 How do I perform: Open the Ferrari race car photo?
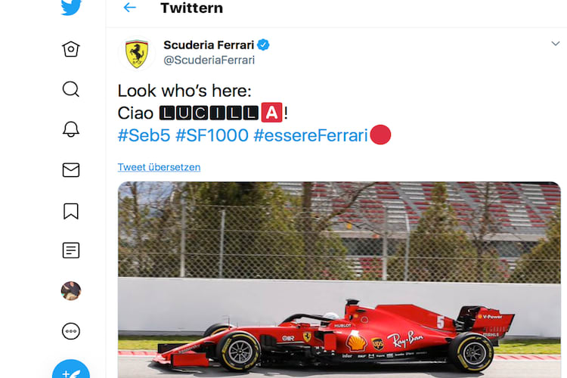click(339, 280)
